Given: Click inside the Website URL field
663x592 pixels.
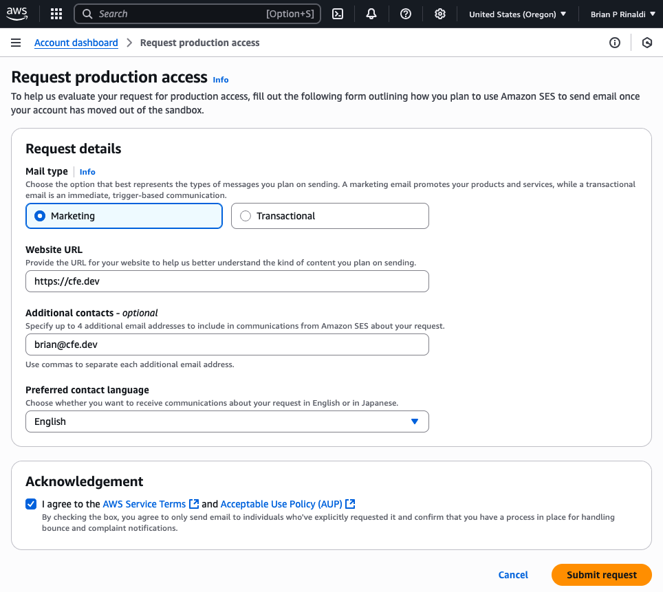Looking at the screenshot, I should tap(227, 281).
